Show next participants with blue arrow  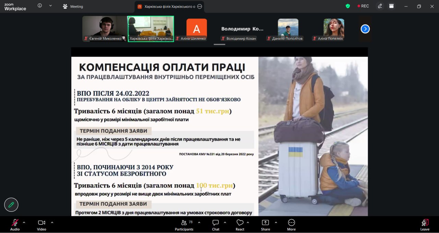click(x=365, y=29)
